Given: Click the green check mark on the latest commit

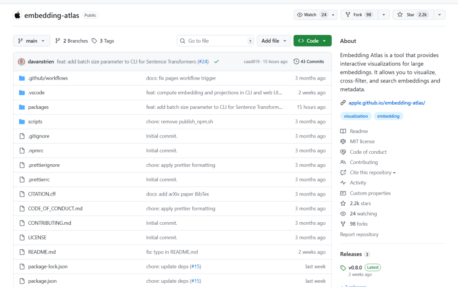Looking at the screenshot, I should point(216,61).
